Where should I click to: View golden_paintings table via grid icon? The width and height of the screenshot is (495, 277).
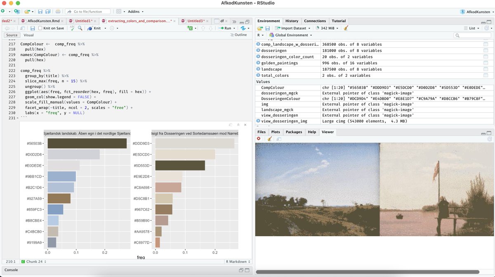click(486, 63)
